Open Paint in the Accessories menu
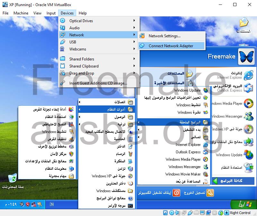The width and height of the screenshot is (257, 216). [x=106, y=154]
